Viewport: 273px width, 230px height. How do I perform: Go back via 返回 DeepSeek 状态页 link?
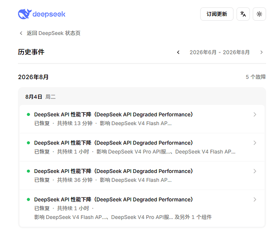(53, 33)
